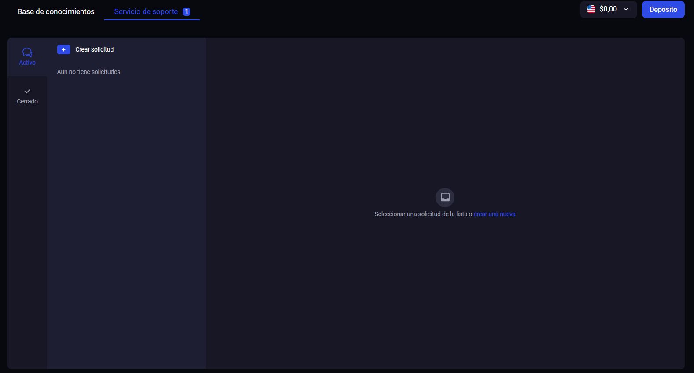Image resolution: width=694 pixels, height=373 pixels.
Task: Open the Activo requests section
Action: [x=27, y=57]
